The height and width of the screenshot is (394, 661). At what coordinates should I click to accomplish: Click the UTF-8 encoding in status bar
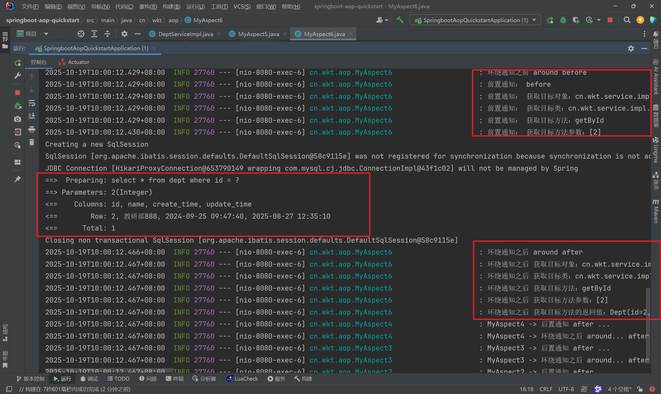566,389
